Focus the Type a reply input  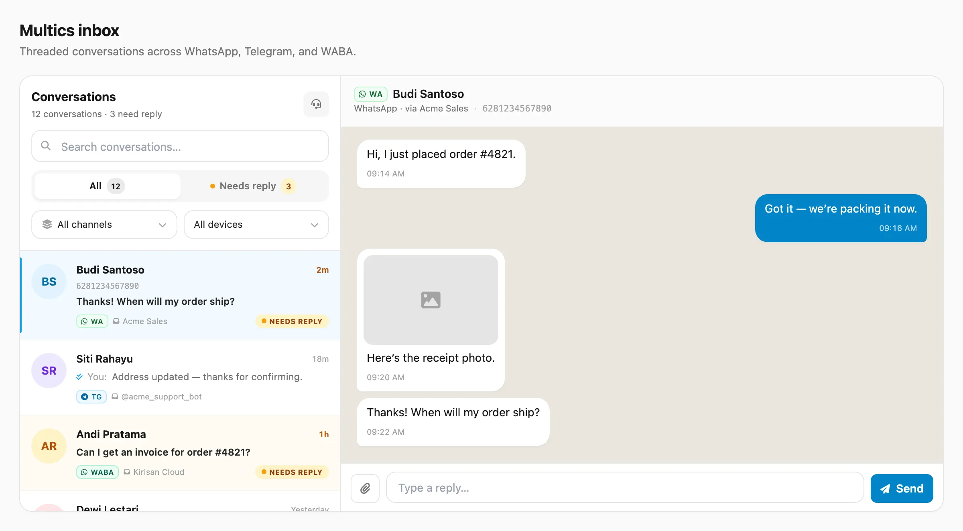[x=625, y=488]
